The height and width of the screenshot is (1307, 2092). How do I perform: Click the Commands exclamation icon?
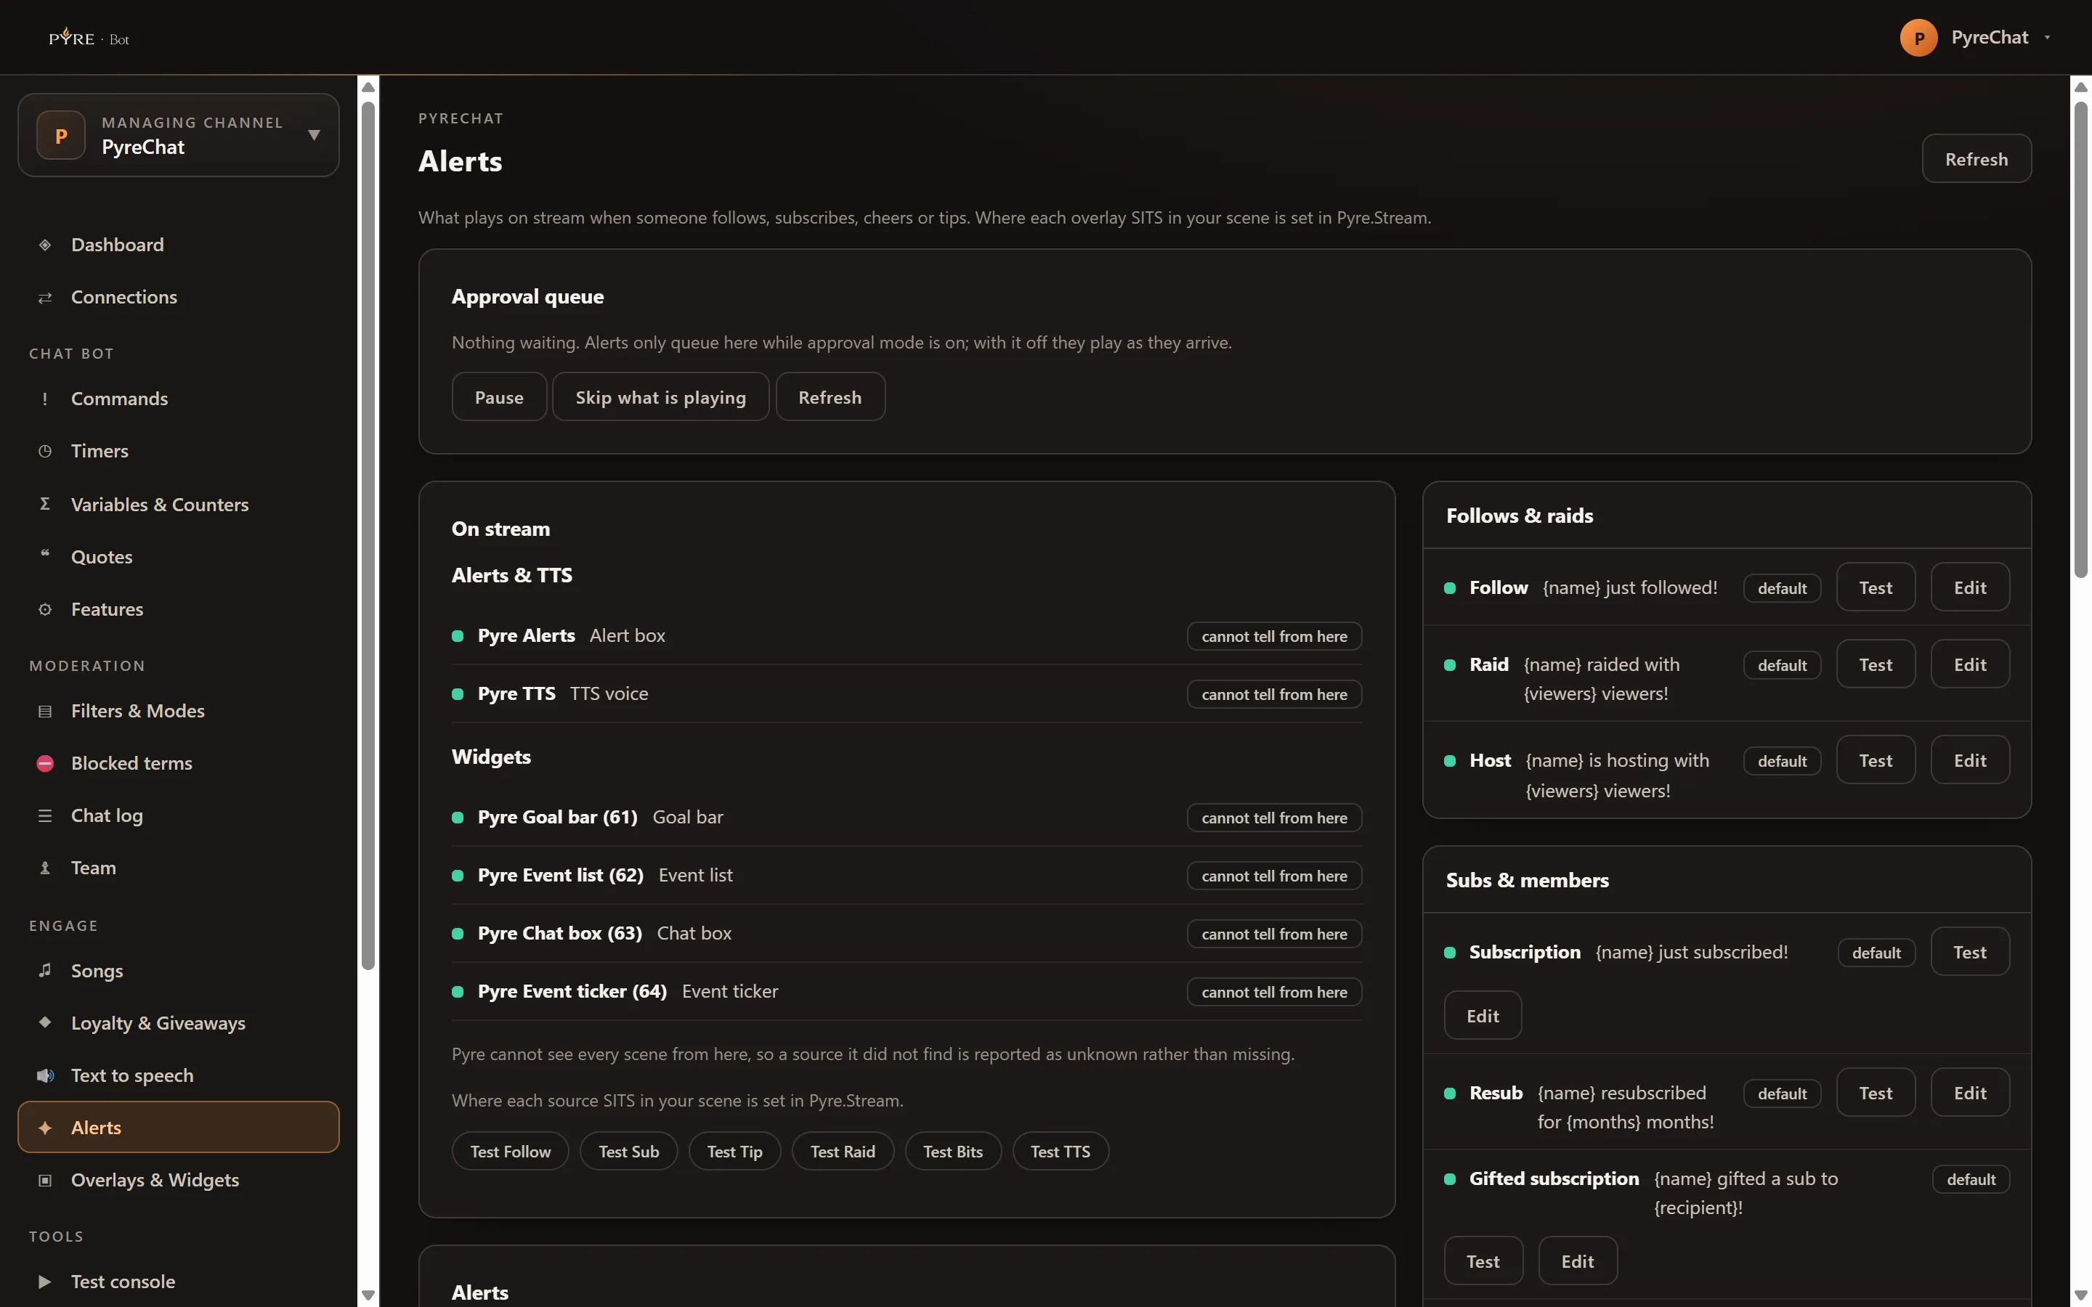[45, 399]
